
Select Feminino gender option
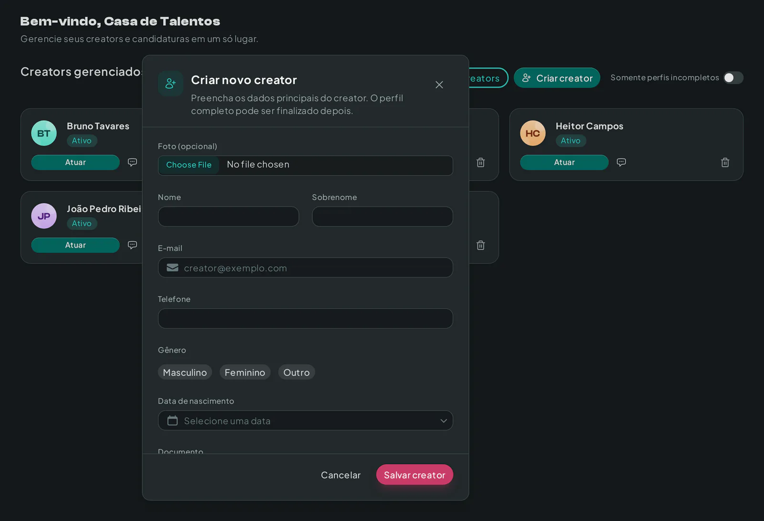[x=245, y=372]
